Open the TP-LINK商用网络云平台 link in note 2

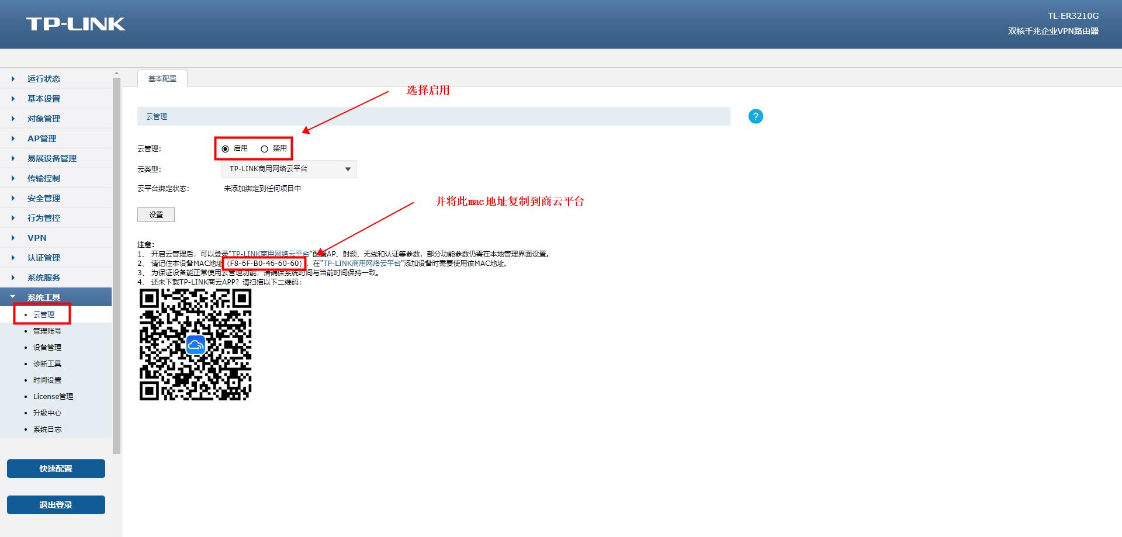point(362,264)
